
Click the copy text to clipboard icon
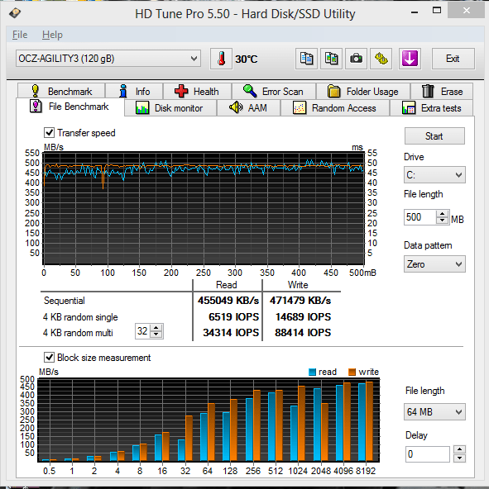tap(306, 59)
